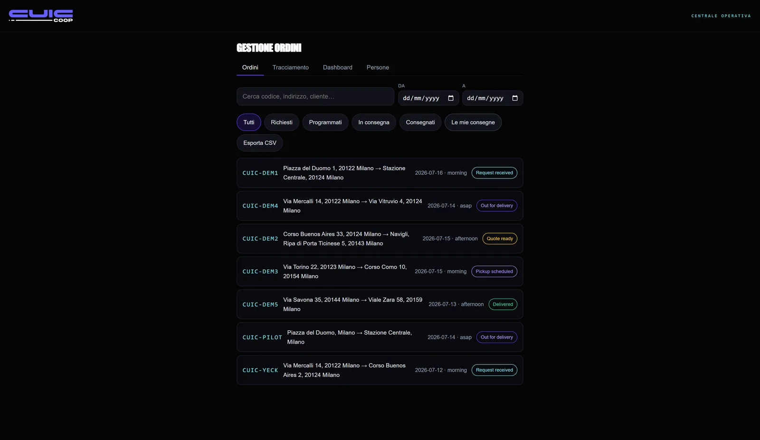
Task: Click Out for delivery badge on CUIC-PILOT
Action: tap(497, 337)
